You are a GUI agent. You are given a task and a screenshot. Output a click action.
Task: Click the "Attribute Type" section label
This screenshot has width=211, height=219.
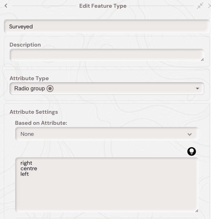tap(29, 78)
